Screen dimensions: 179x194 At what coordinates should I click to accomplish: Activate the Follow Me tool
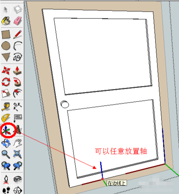pos(17,82)
